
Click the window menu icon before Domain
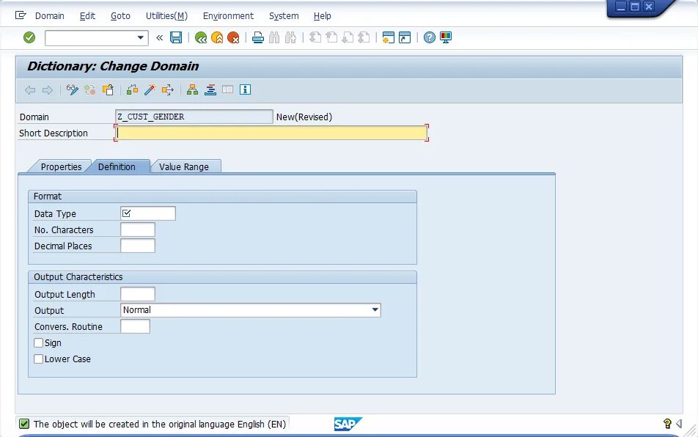coord(21,15)
